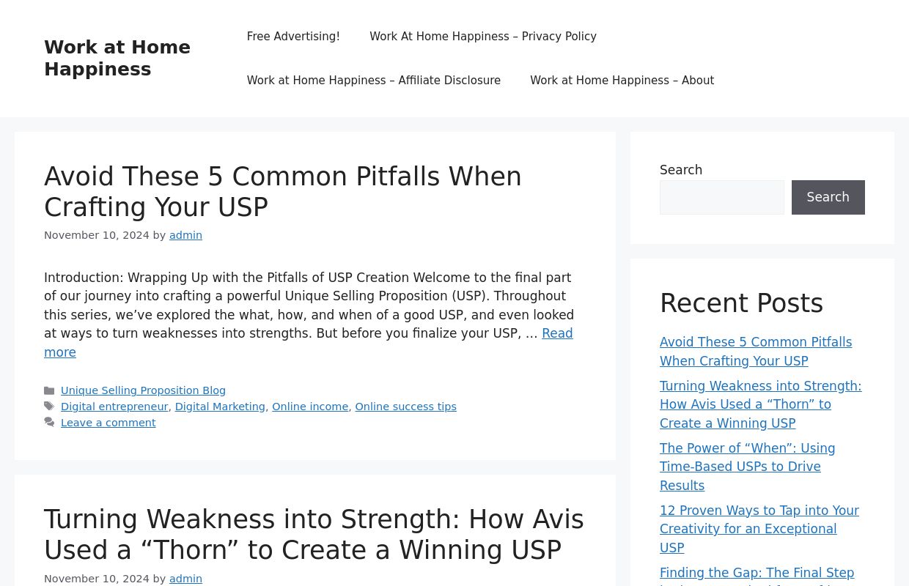
Task: Click the comments bubble icon
Action: pyautogui.click(x=49, y=423)
